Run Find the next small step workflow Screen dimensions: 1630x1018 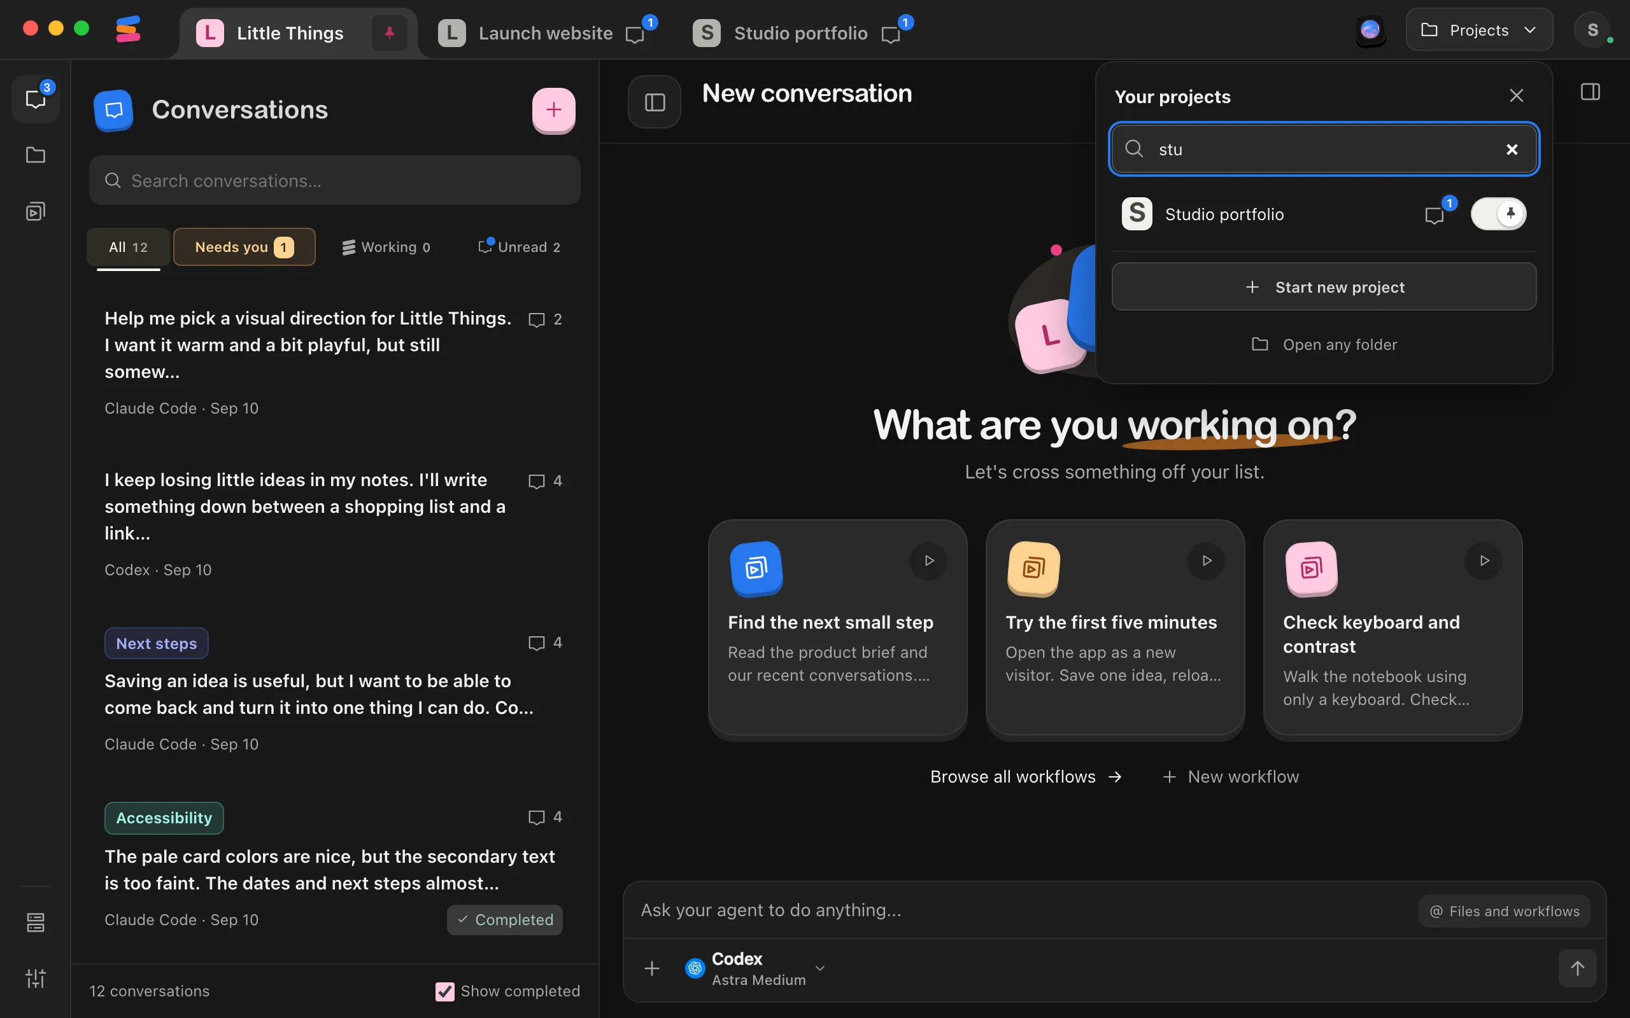point(929,560)
